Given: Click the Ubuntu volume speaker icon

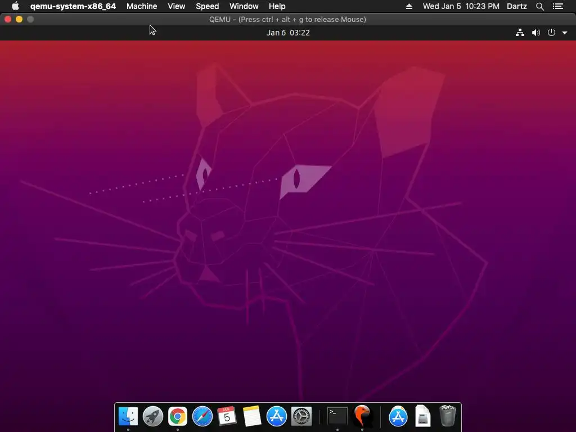Looking at the screenshot, I should [x=536, y=33].
